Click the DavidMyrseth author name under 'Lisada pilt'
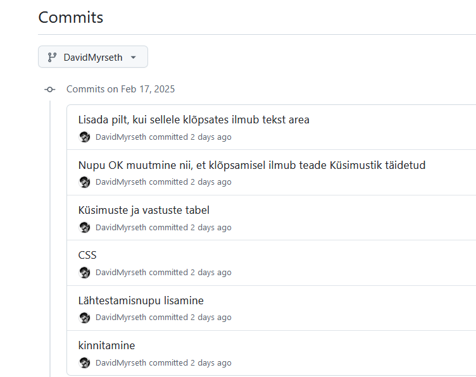This screenshot has height=377, width=476. click(121, 137)
